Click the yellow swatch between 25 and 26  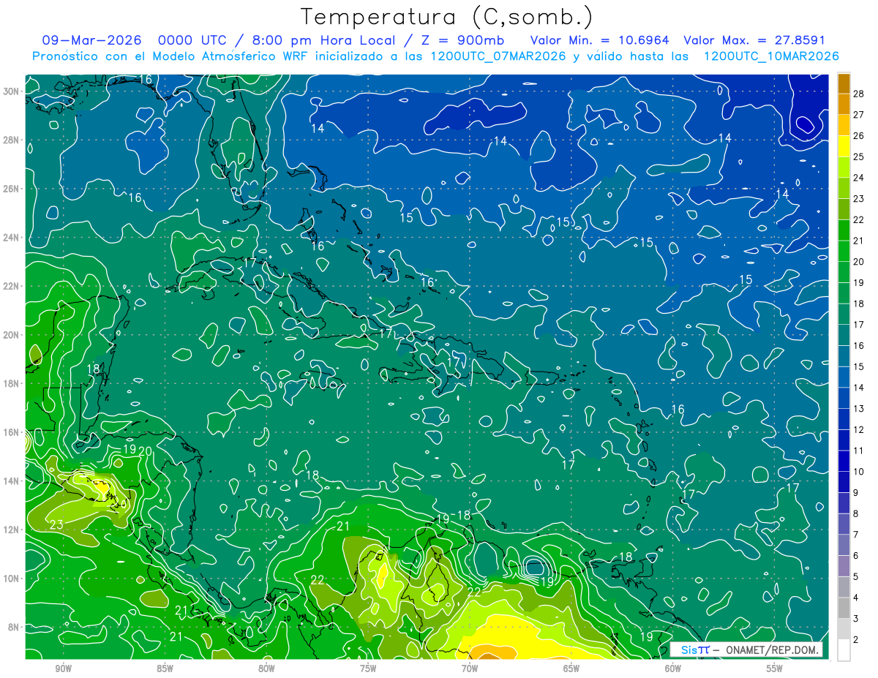[844, 146]
